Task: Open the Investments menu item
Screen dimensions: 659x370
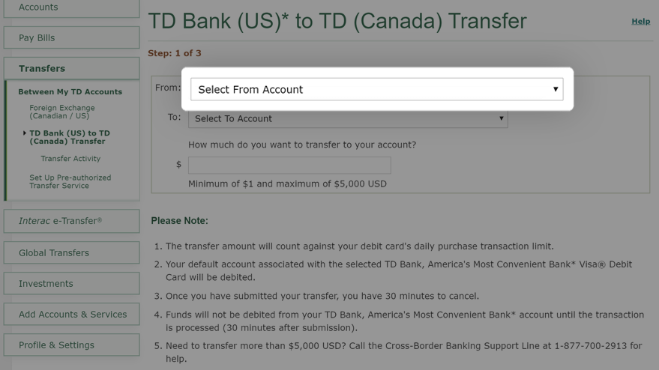Action: 71,283
